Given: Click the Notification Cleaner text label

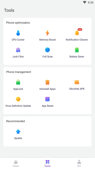Looking at the screenshot, I should click(77, 40).
